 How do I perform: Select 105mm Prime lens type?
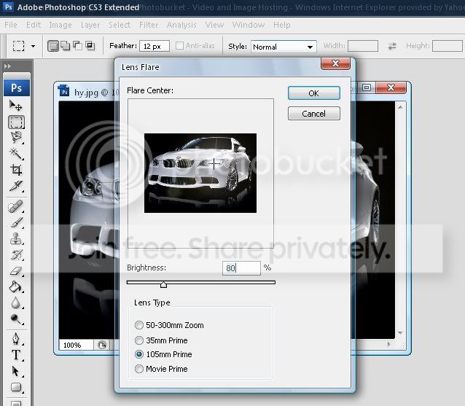tap(139, 354)
